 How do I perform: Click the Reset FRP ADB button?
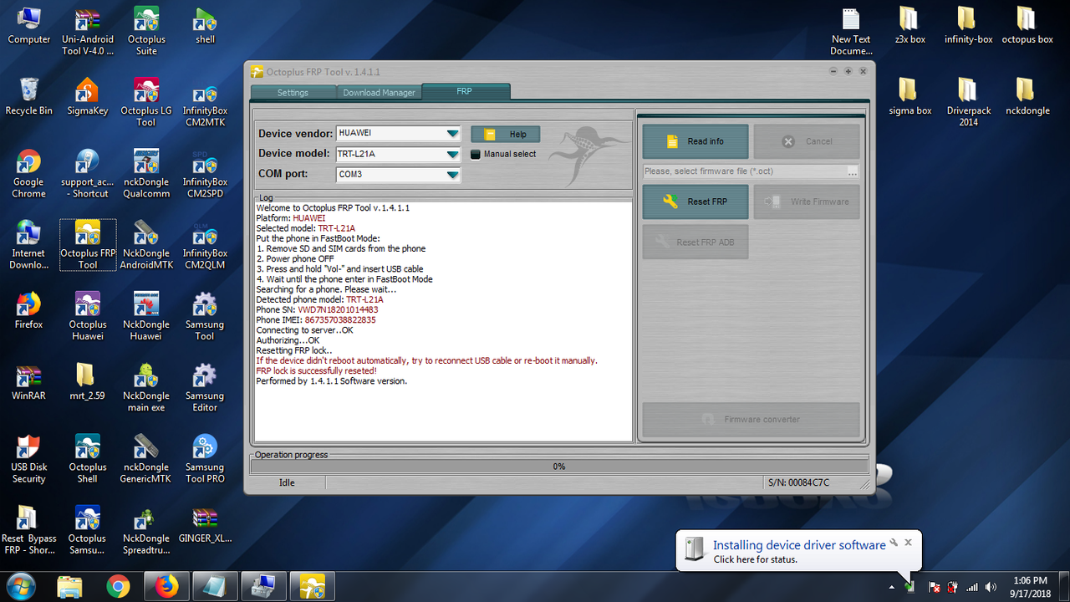[695, 242]
